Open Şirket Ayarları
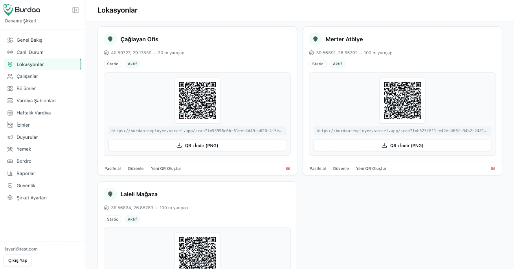Viewport: 514px width, 269px height. pos(42,198)
